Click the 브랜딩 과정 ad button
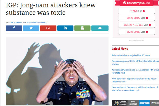 pyautogui.click(x=136, y=11)
